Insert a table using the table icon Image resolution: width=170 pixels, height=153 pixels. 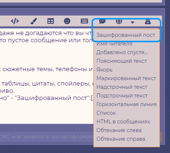tap(51, 21)
